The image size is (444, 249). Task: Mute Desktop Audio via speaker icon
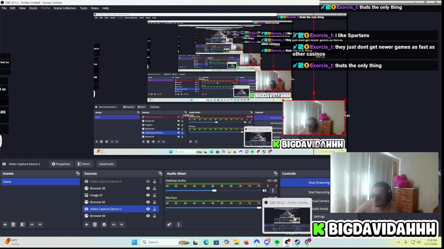coord(264,191)
